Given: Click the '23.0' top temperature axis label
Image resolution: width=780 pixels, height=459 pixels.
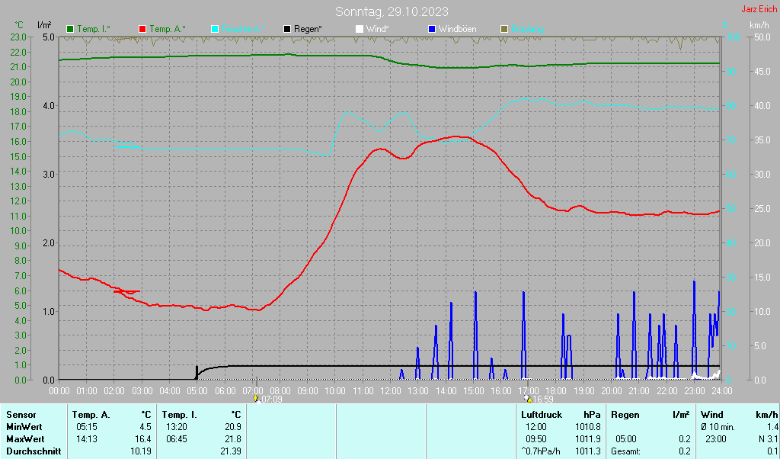Looking at the screenshot, I should click(x=18, y=37).
